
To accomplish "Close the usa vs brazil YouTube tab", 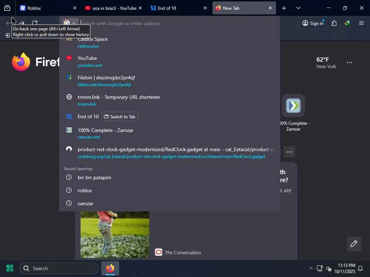I will 140,8.
